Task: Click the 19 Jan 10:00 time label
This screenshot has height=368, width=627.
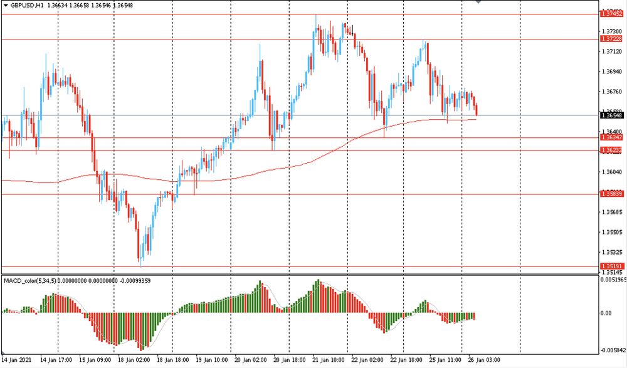Action: [x=211, y=360]
